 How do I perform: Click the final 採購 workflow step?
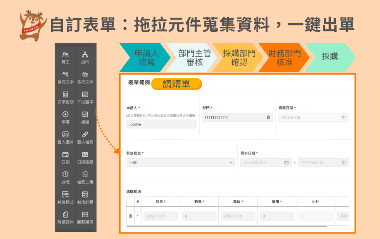pyautogui.click(x=330, y=57)
